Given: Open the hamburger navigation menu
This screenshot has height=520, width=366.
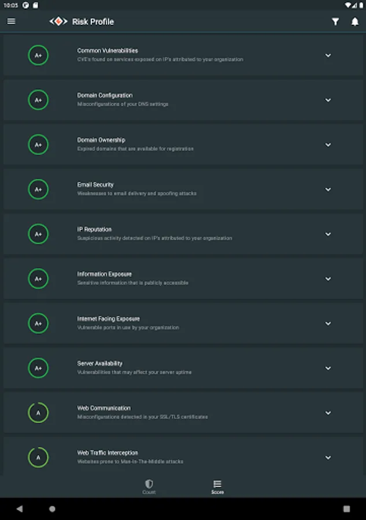Looking at the screenshot, I should [x=12, y=21].
